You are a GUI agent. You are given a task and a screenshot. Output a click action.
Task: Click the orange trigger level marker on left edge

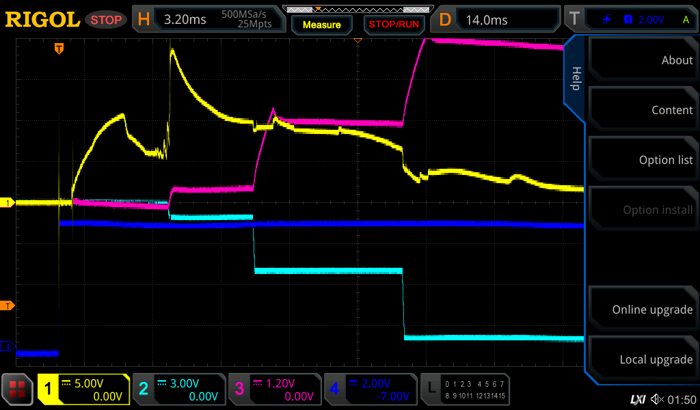tap(8, 305)
